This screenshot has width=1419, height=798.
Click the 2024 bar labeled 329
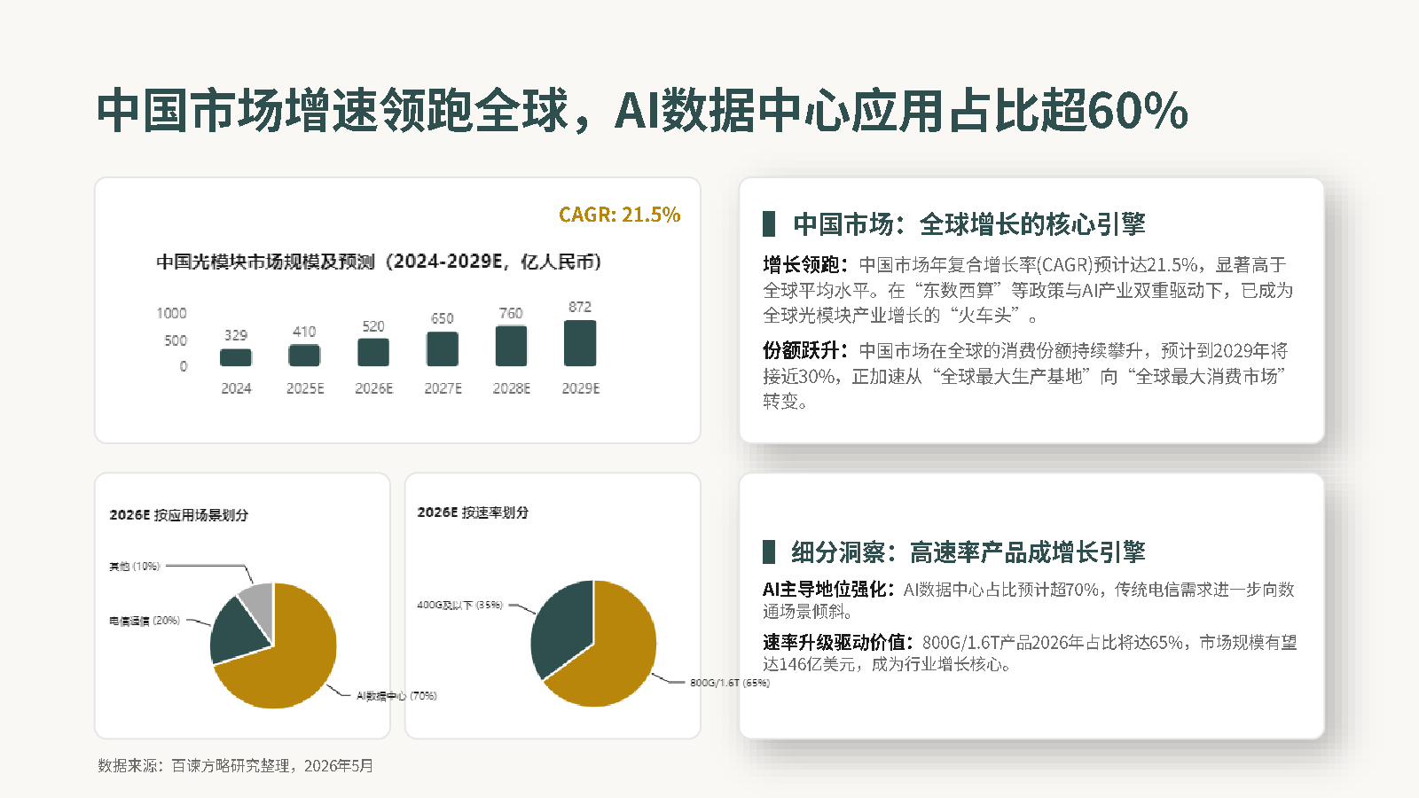click(236, 357)
